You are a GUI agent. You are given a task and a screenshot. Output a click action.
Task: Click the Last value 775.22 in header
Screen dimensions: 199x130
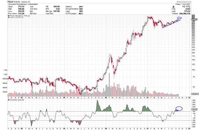tap(187, 11)
